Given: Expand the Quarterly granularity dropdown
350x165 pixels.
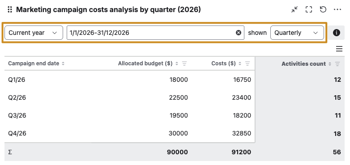Looking at the screenshot, I should pyautogui.click(x=297, y=33).
